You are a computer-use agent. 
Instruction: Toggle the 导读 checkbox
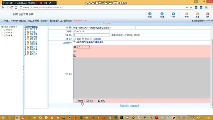point(75,39)
